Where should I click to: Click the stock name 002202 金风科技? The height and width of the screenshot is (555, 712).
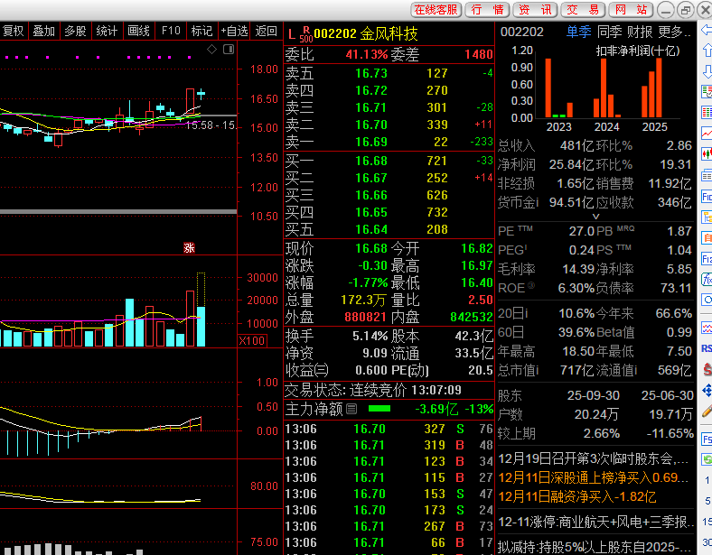[366, 33]
